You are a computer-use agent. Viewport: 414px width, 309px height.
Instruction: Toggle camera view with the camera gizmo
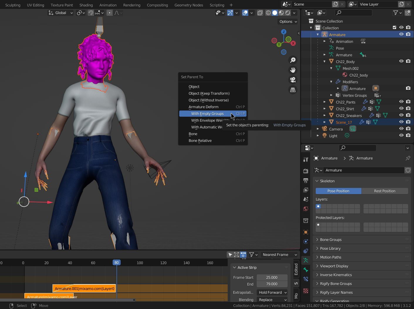[293, 80]
